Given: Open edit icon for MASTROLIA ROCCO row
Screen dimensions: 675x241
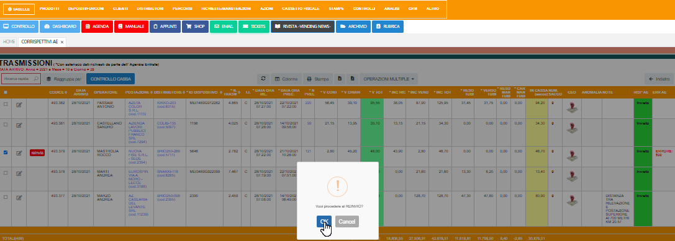Looking at the screenshot, I should 19,153.
